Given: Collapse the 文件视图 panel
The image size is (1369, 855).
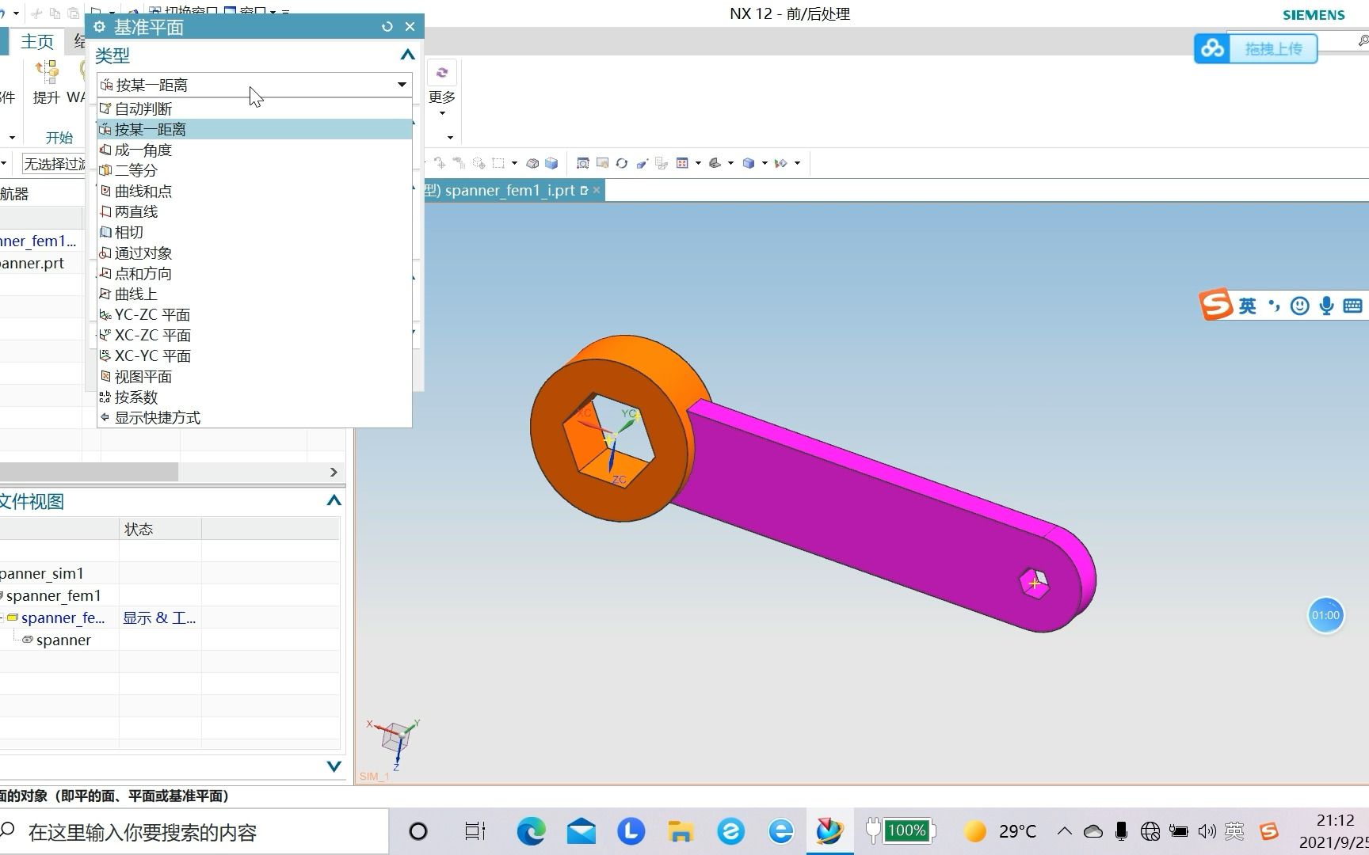Looking at the screenshot, I should (334, 500).
